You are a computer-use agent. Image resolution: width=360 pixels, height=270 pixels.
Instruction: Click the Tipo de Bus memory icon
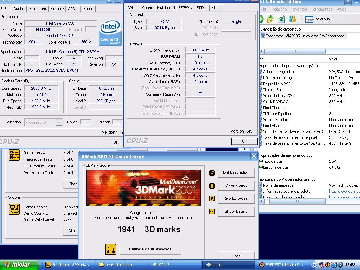tap(261, 161)
